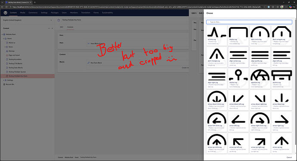Viewport: 297px width, 161px height.
Task: Pick the arrow-up-right.svg icon card
Action: [260, 143]
